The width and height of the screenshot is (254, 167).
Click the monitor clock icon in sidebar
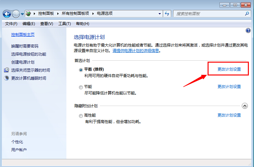6,70
